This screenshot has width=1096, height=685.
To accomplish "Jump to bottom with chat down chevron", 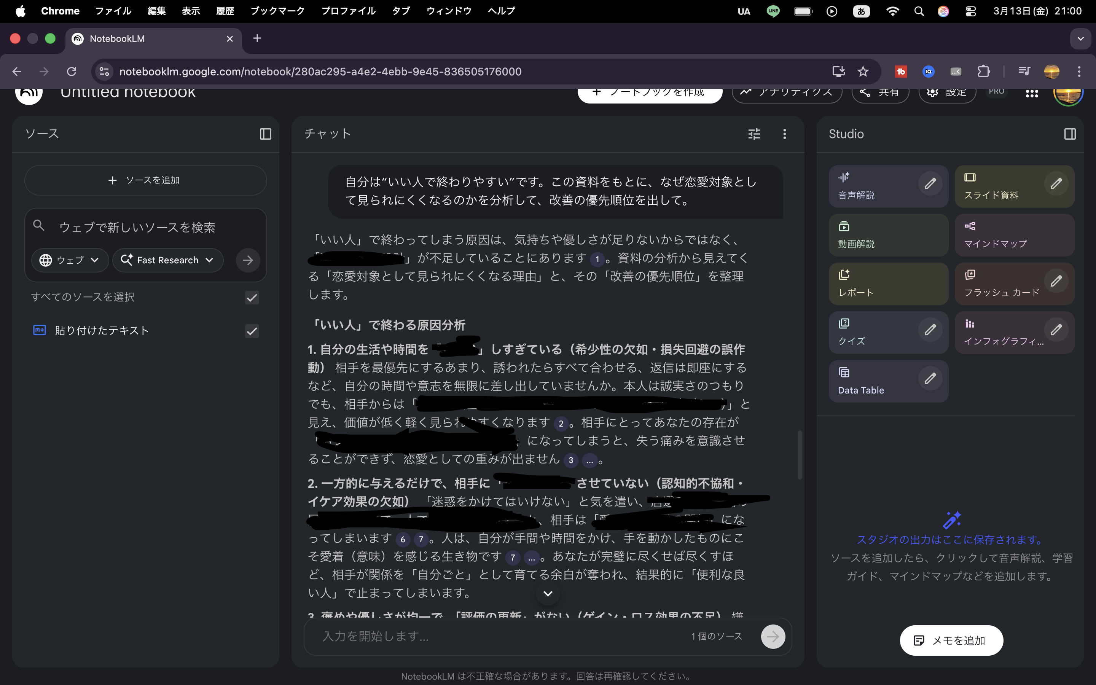I will 548,594.
